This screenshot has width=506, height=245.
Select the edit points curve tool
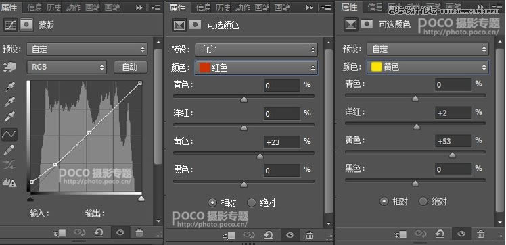point(9,134)
